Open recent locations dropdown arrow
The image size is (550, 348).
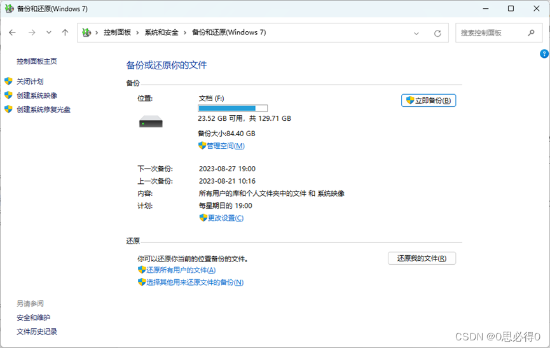(49, 32)
